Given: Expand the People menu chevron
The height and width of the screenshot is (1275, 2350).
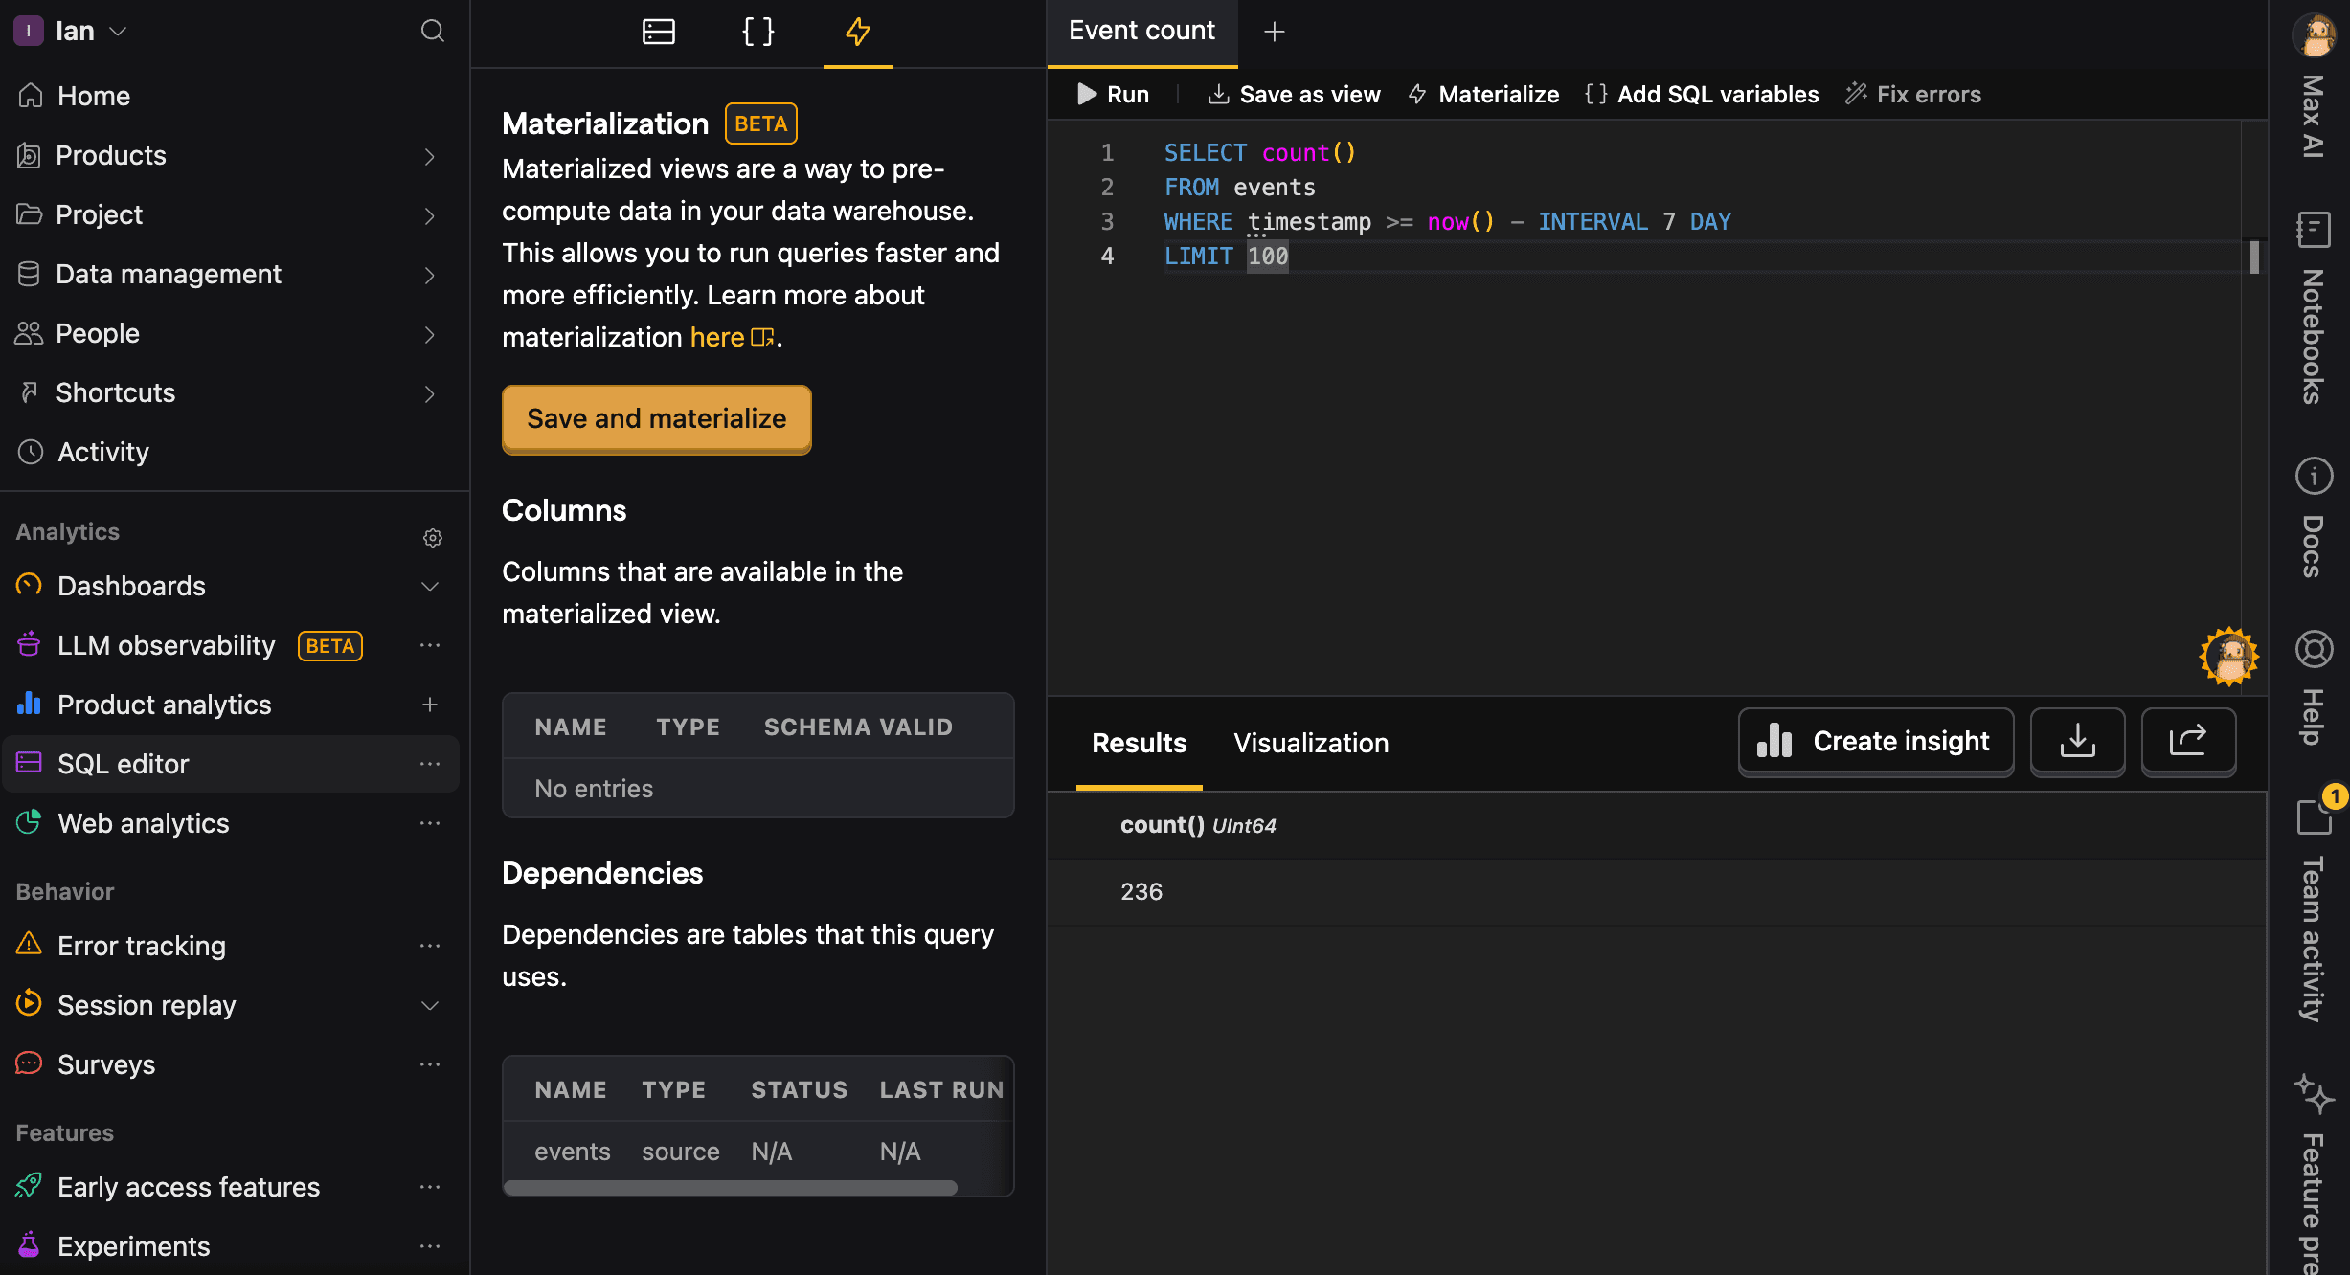Looking at the screenshot, I should [430, 334].
